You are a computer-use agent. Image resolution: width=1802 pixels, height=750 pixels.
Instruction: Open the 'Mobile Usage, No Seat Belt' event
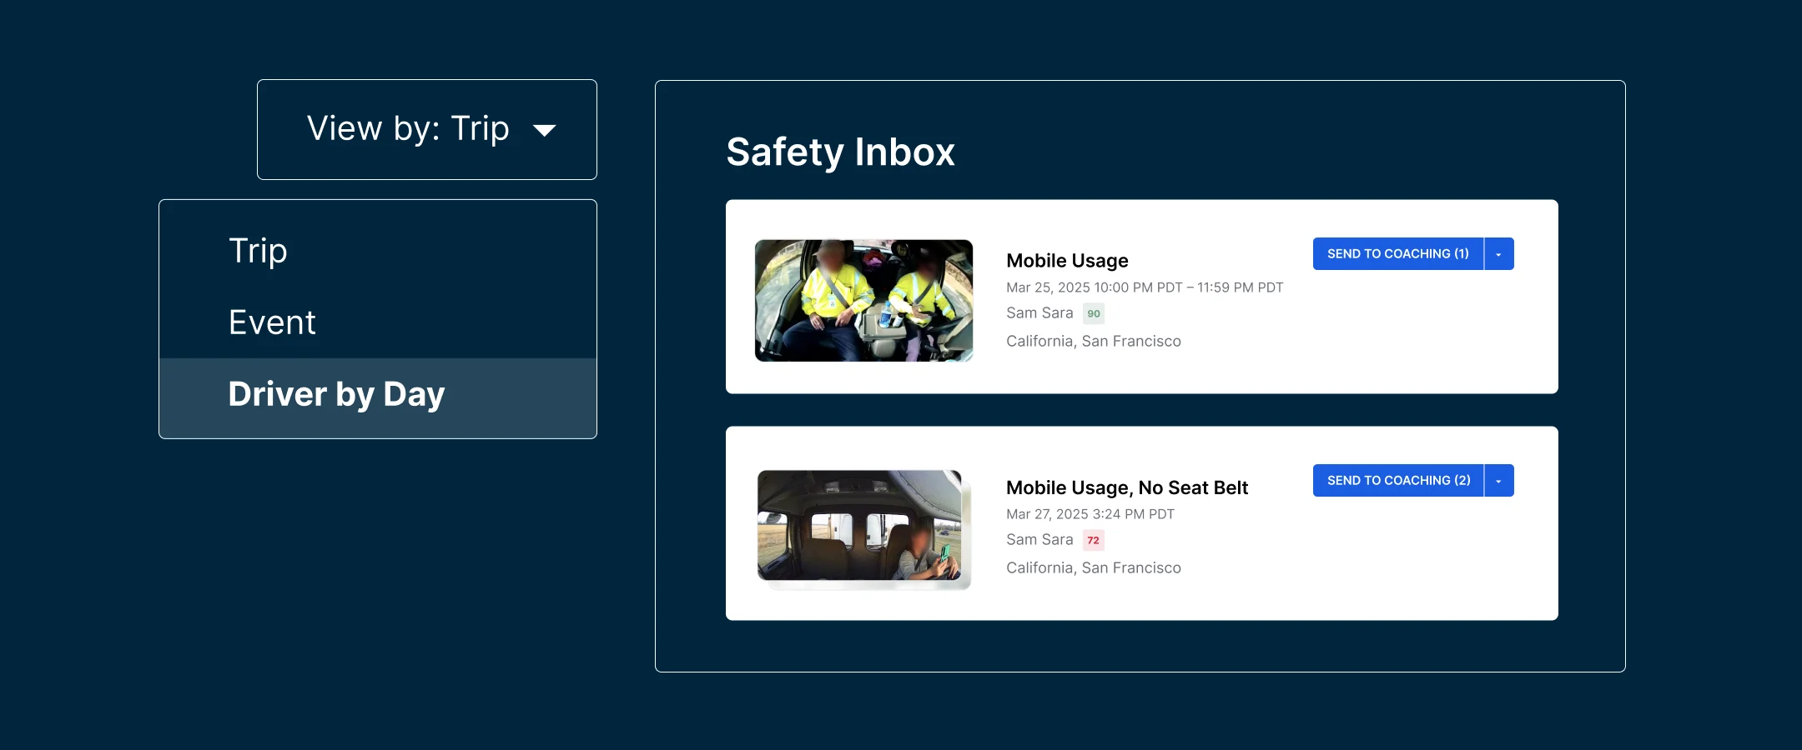tap(1126, 487)
